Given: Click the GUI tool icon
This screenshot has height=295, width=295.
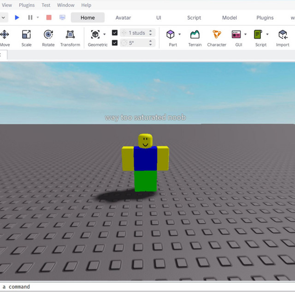Looking at the screenshot, I should [236, 35].
